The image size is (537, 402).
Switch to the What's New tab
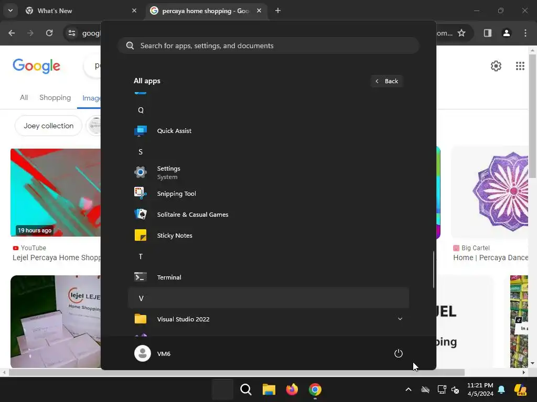81,11
